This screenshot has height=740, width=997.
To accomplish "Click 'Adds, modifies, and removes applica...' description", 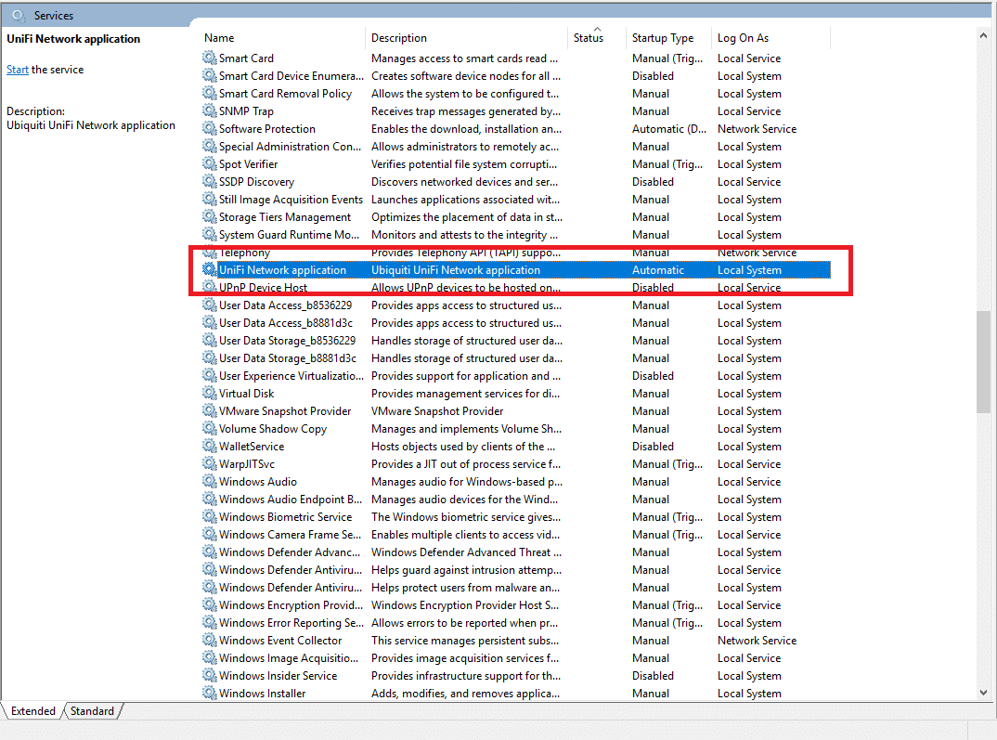I will click(465, 694).
